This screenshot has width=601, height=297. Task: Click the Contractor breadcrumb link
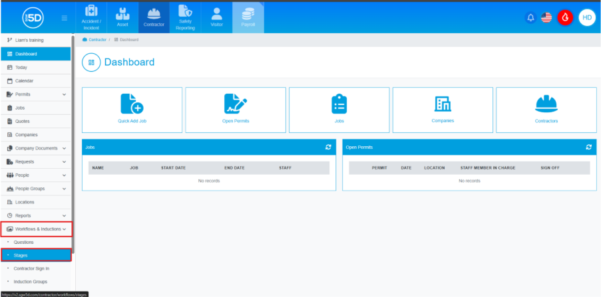pyautogui.click(x=97, y=40)
